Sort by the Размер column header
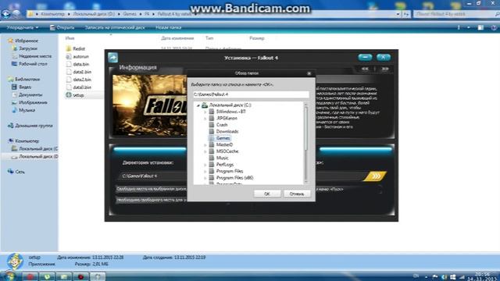This screenshot has height=281, width=500. click(x=257, y=38)
